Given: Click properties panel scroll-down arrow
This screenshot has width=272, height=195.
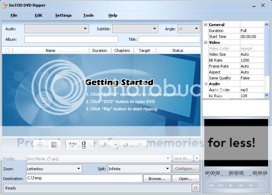Looking at the screenshot, I should point(266,95).
